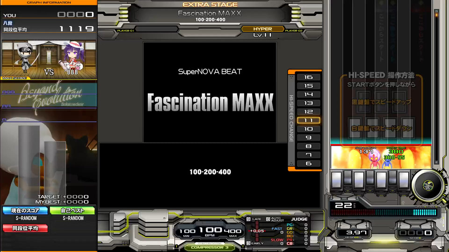Click the MIN BPM value 100
449x252 pixels.
[x=187, y=231]
